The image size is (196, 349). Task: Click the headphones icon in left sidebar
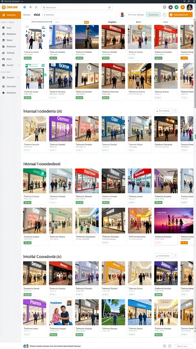coord(3,59)
